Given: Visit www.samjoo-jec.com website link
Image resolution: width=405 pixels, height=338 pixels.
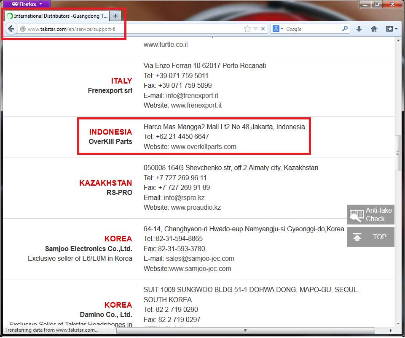Looking at the screenshot, I should tap(200, 268).
